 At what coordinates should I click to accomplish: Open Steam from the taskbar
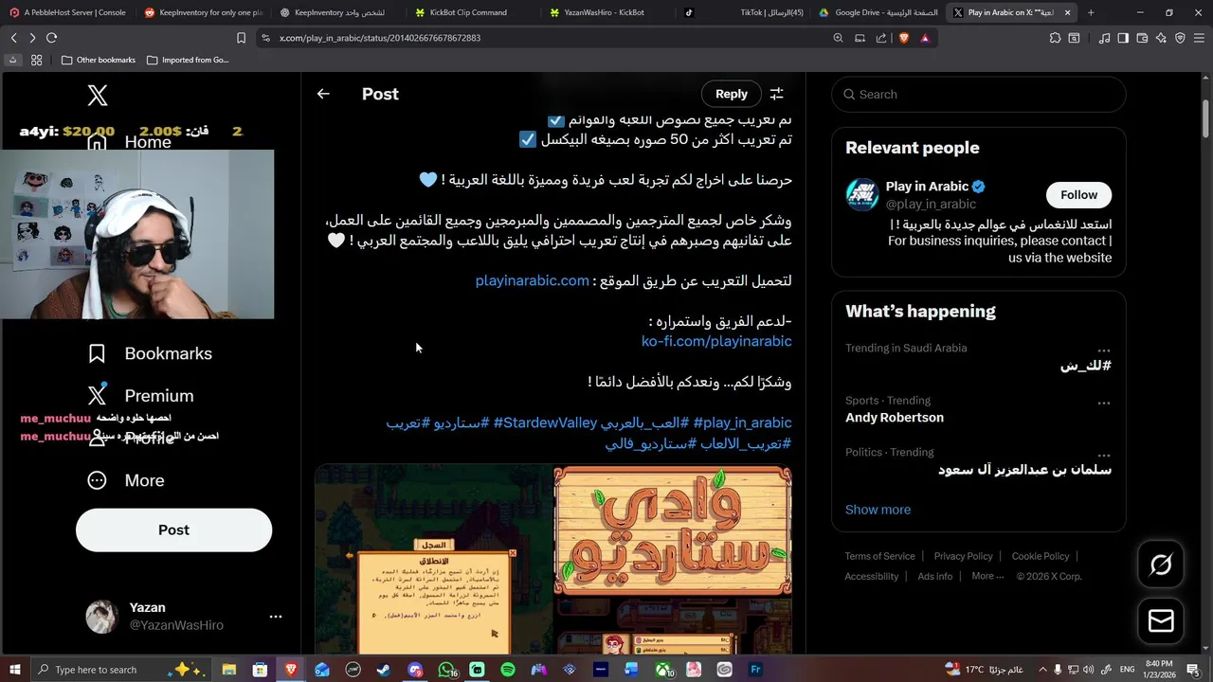click(384, 670)
